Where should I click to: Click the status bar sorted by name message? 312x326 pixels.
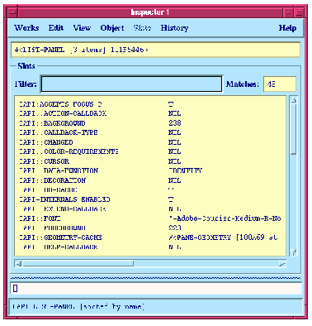tap(78, 307)
